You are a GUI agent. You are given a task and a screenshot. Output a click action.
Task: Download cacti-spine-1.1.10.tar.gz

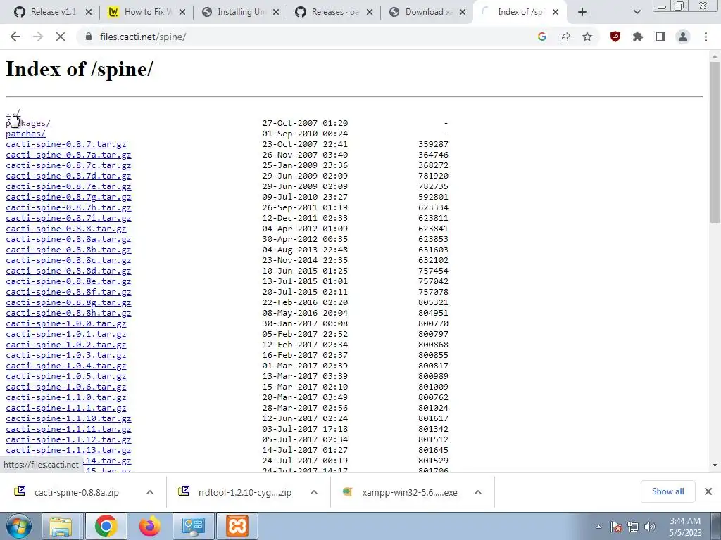[x=68, y=419]
